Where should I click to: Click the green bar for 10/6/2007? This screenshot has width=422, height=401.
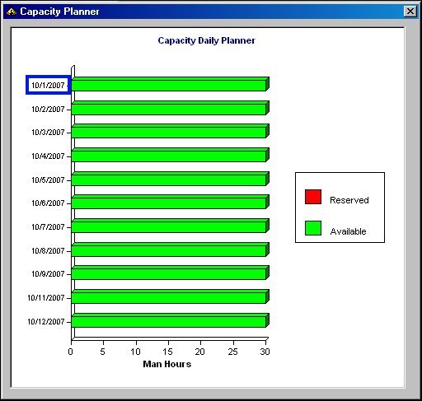tap(171, 202)
